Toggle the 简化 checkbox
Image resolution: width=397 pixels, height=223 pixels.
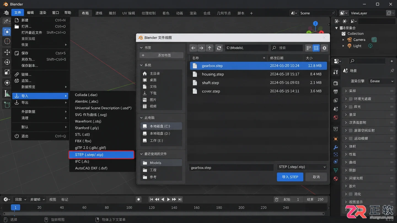[x=351, y=194]
